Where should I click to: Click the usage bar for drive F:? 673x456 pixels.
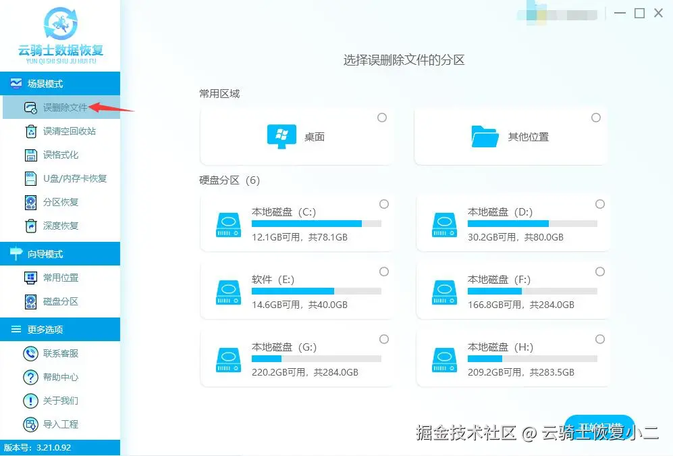coord(532,291)
